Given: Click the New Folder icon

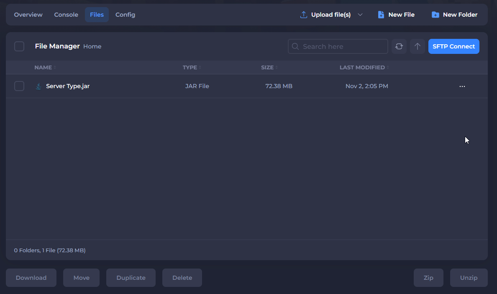Looking at the screenshot, I should [435, 15].
